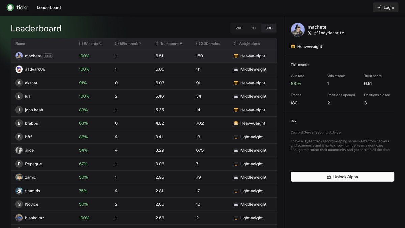The image size is (405, 228).
Task: Click the 30D trades info icon
Action: click(x=198, y=44)
